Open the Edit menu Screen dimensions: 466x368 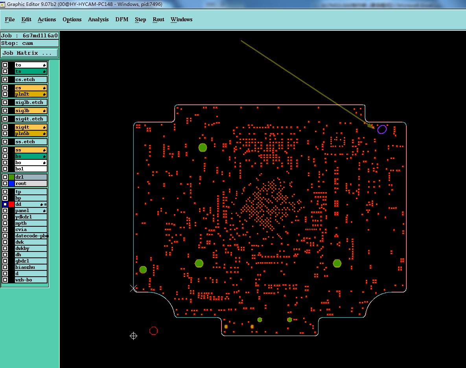click(26, 19)
